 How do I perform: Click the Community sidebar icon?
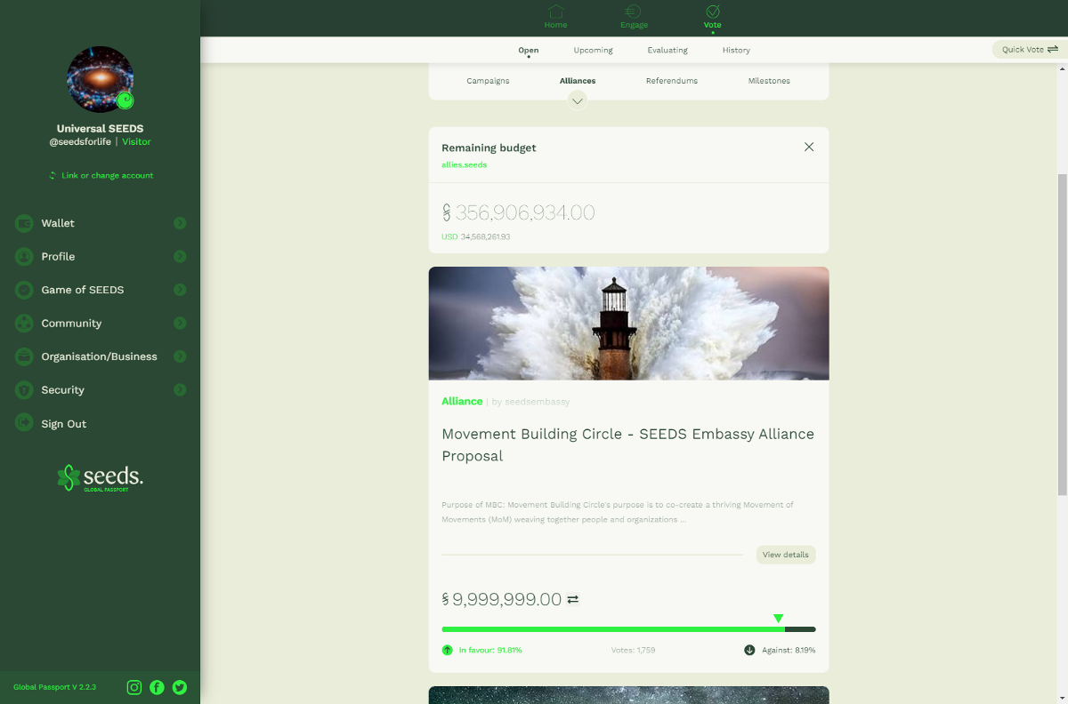(24, 324)
